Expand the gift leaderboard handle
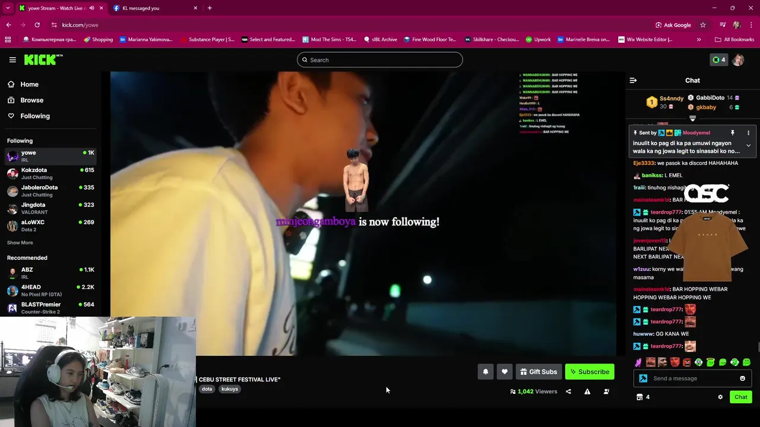The width and height of the screenshot is (760, 427). (x=692, y=119)
